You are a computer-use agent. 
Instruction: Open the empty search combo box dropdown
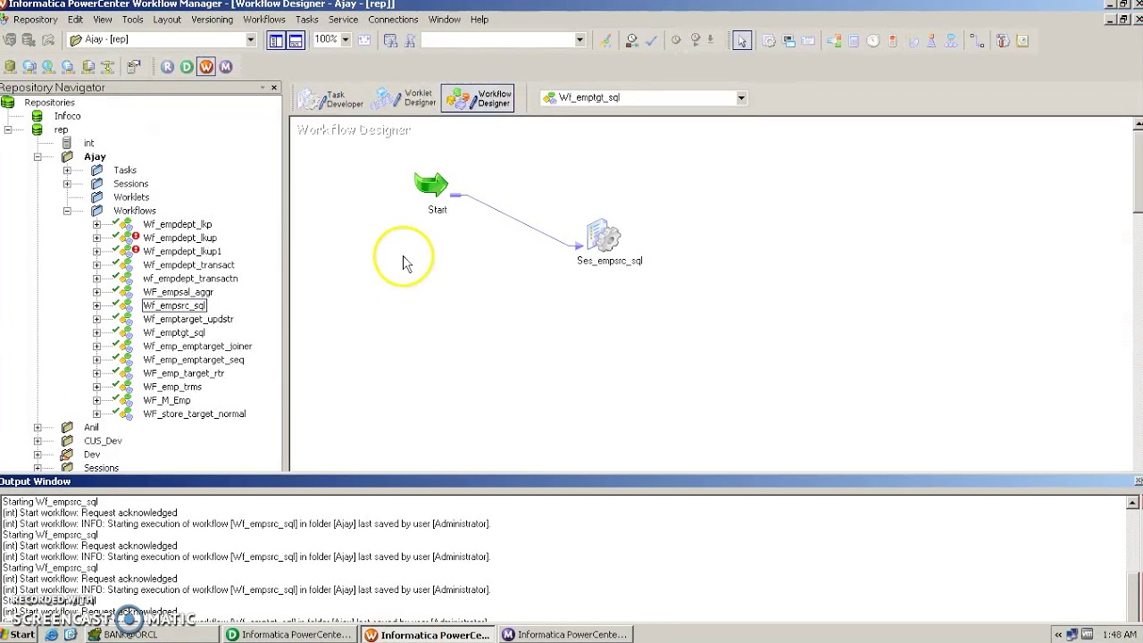[580, 39]
